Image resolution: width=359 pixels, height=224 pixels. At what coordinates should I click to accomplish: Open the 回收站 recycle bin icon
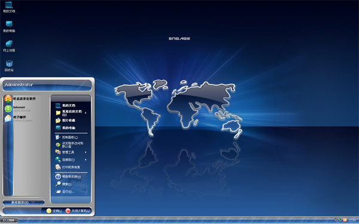(x=9, y=66)
